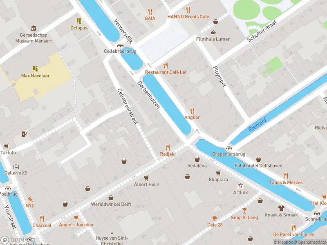This screenshot has height=245, width=327.
Task: Click the Restaurant Café Lef label
Action: click(x=166, y=72)
